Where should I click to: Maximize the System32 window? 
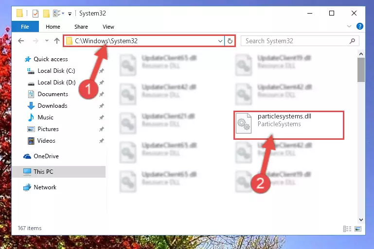tap(332, 13)
